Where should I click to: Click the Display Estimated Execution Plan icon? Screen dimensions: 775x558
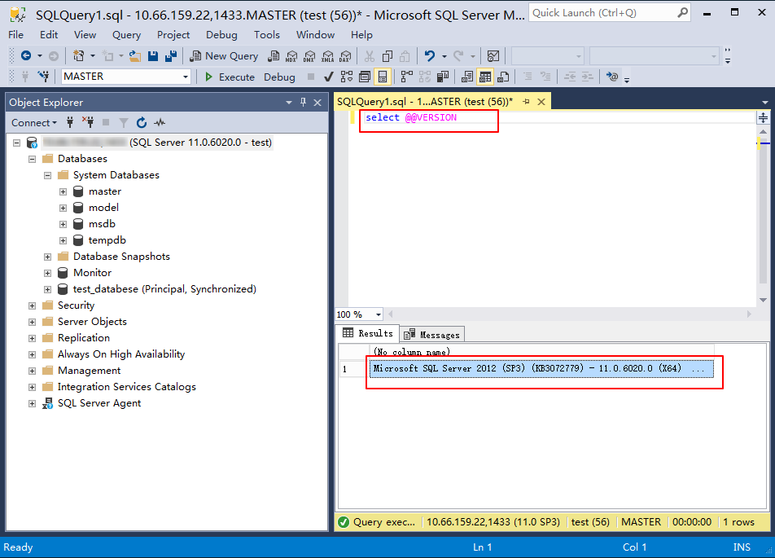[x=347, y=77]
